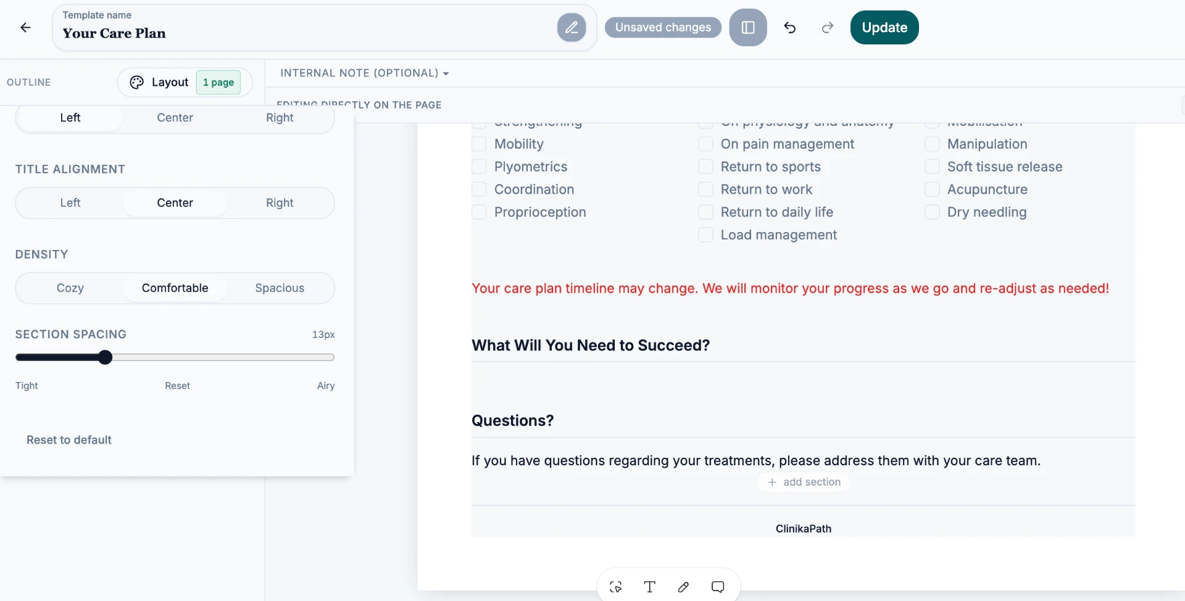Open Layout palette icon
Image resolution: width=1185 pixels, height=601 pixels.
point(137,82)
